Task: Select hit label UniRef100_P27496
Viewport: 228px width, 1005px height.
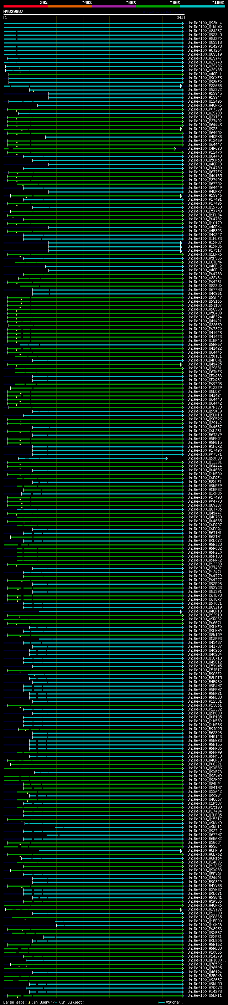Action: (204, 180)
